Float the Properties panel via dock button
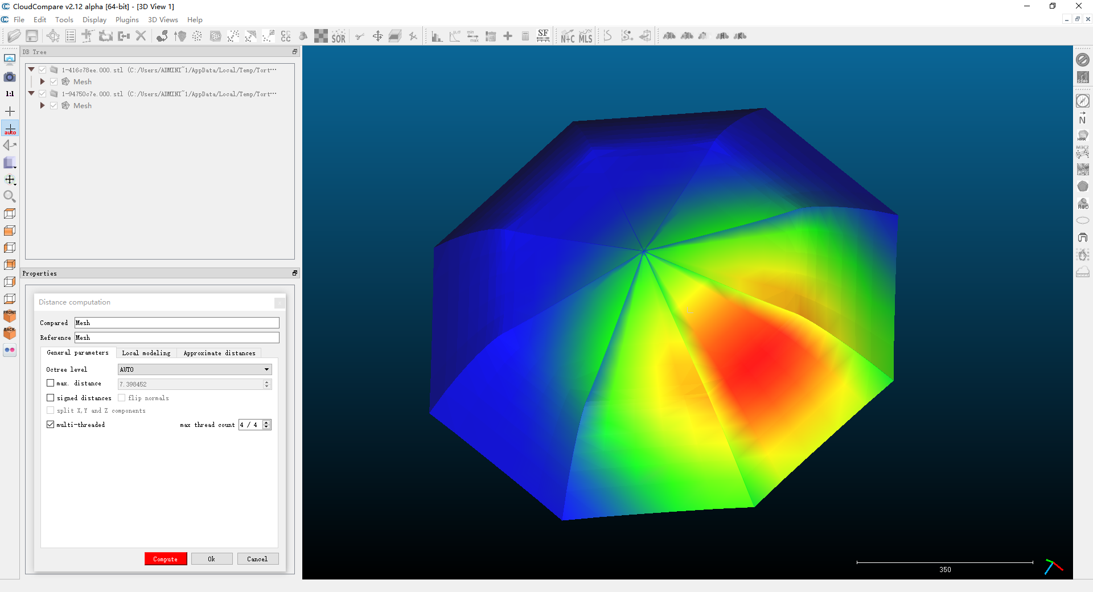This screenshot has height=592, width=1093. tap(295, 273)
